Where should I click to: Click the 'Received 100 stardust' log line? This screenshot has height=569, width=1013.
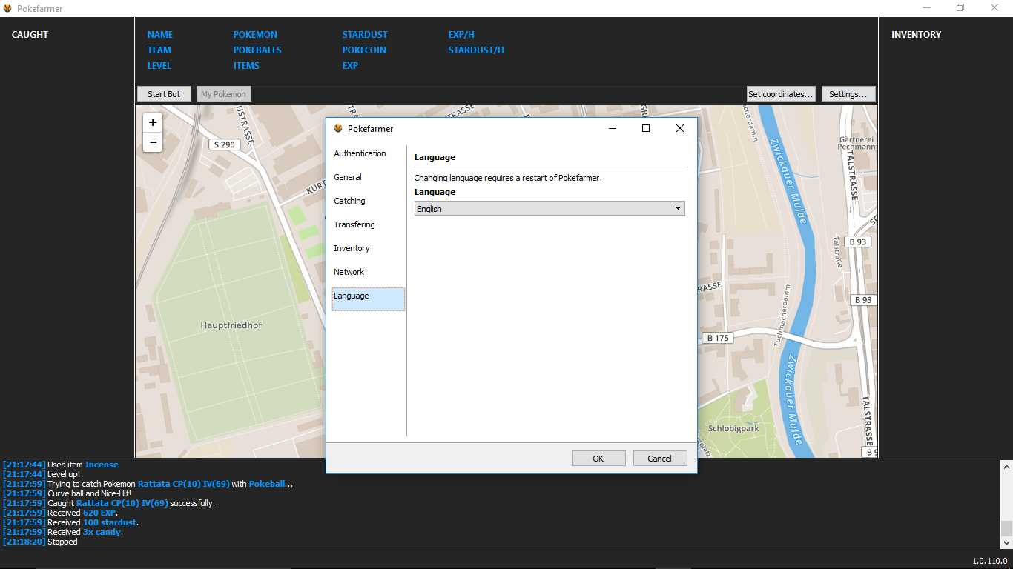pos(70,522)
